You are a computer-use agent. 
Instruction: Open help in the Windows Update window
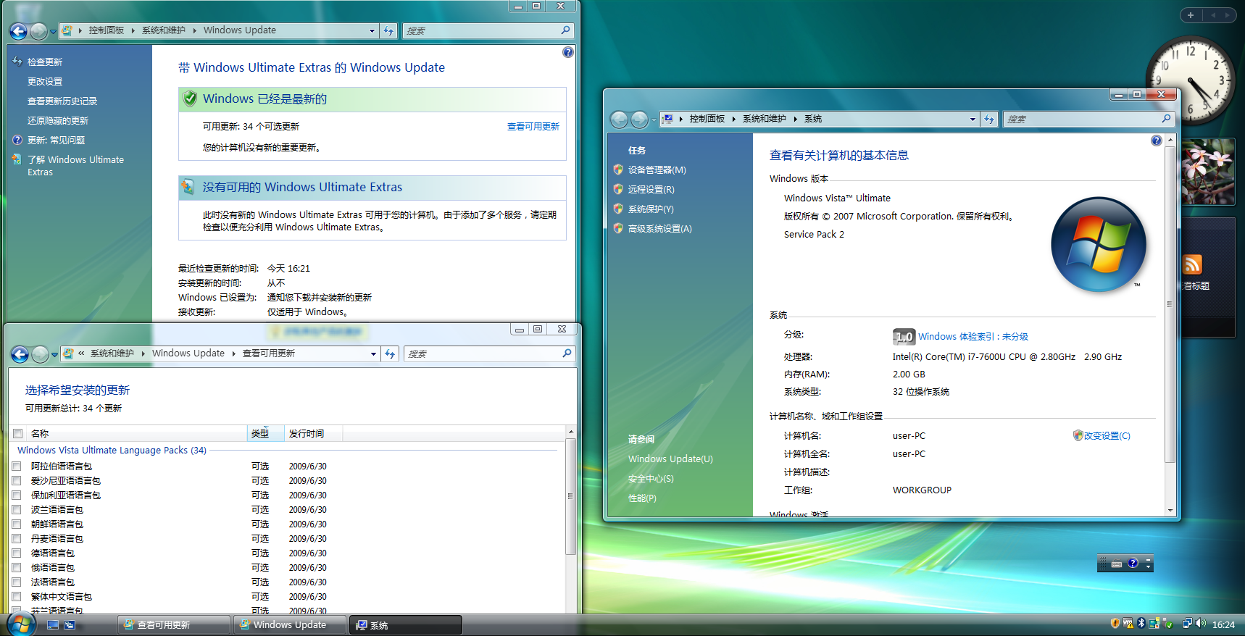click(x=568, y=52)
